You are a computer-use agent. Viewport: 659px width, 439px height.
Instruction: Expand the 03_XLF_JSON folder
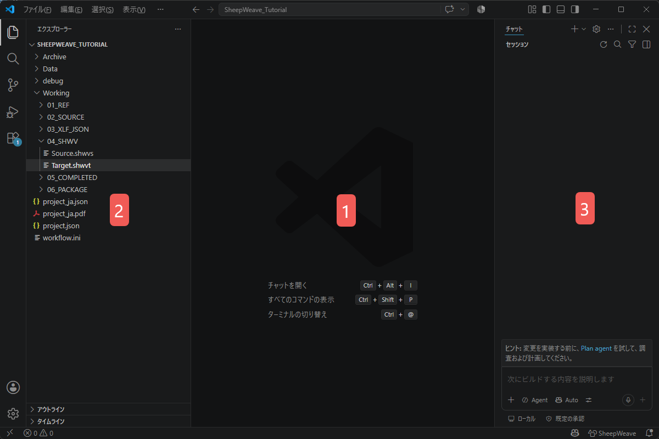coord(108,129)
